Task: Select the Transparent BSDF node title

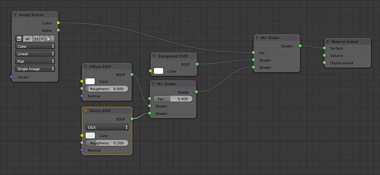Action: [173, 56]
